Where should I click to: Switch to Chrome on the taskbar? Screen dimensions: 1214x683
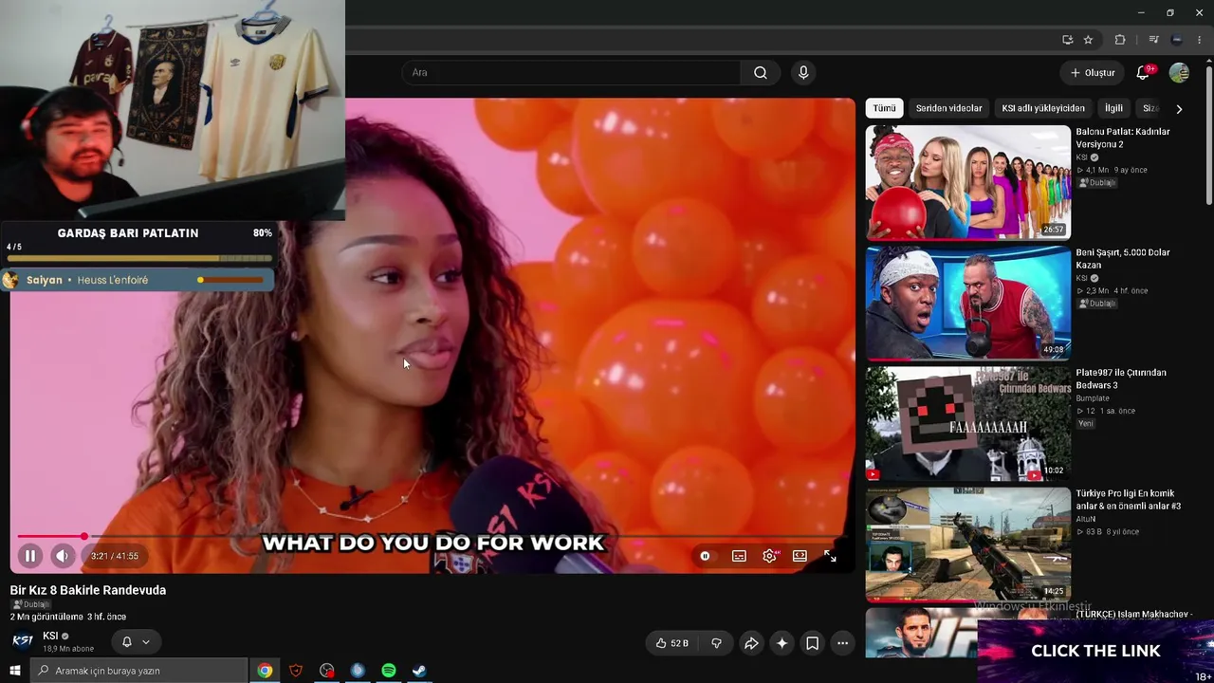(265, 671)
